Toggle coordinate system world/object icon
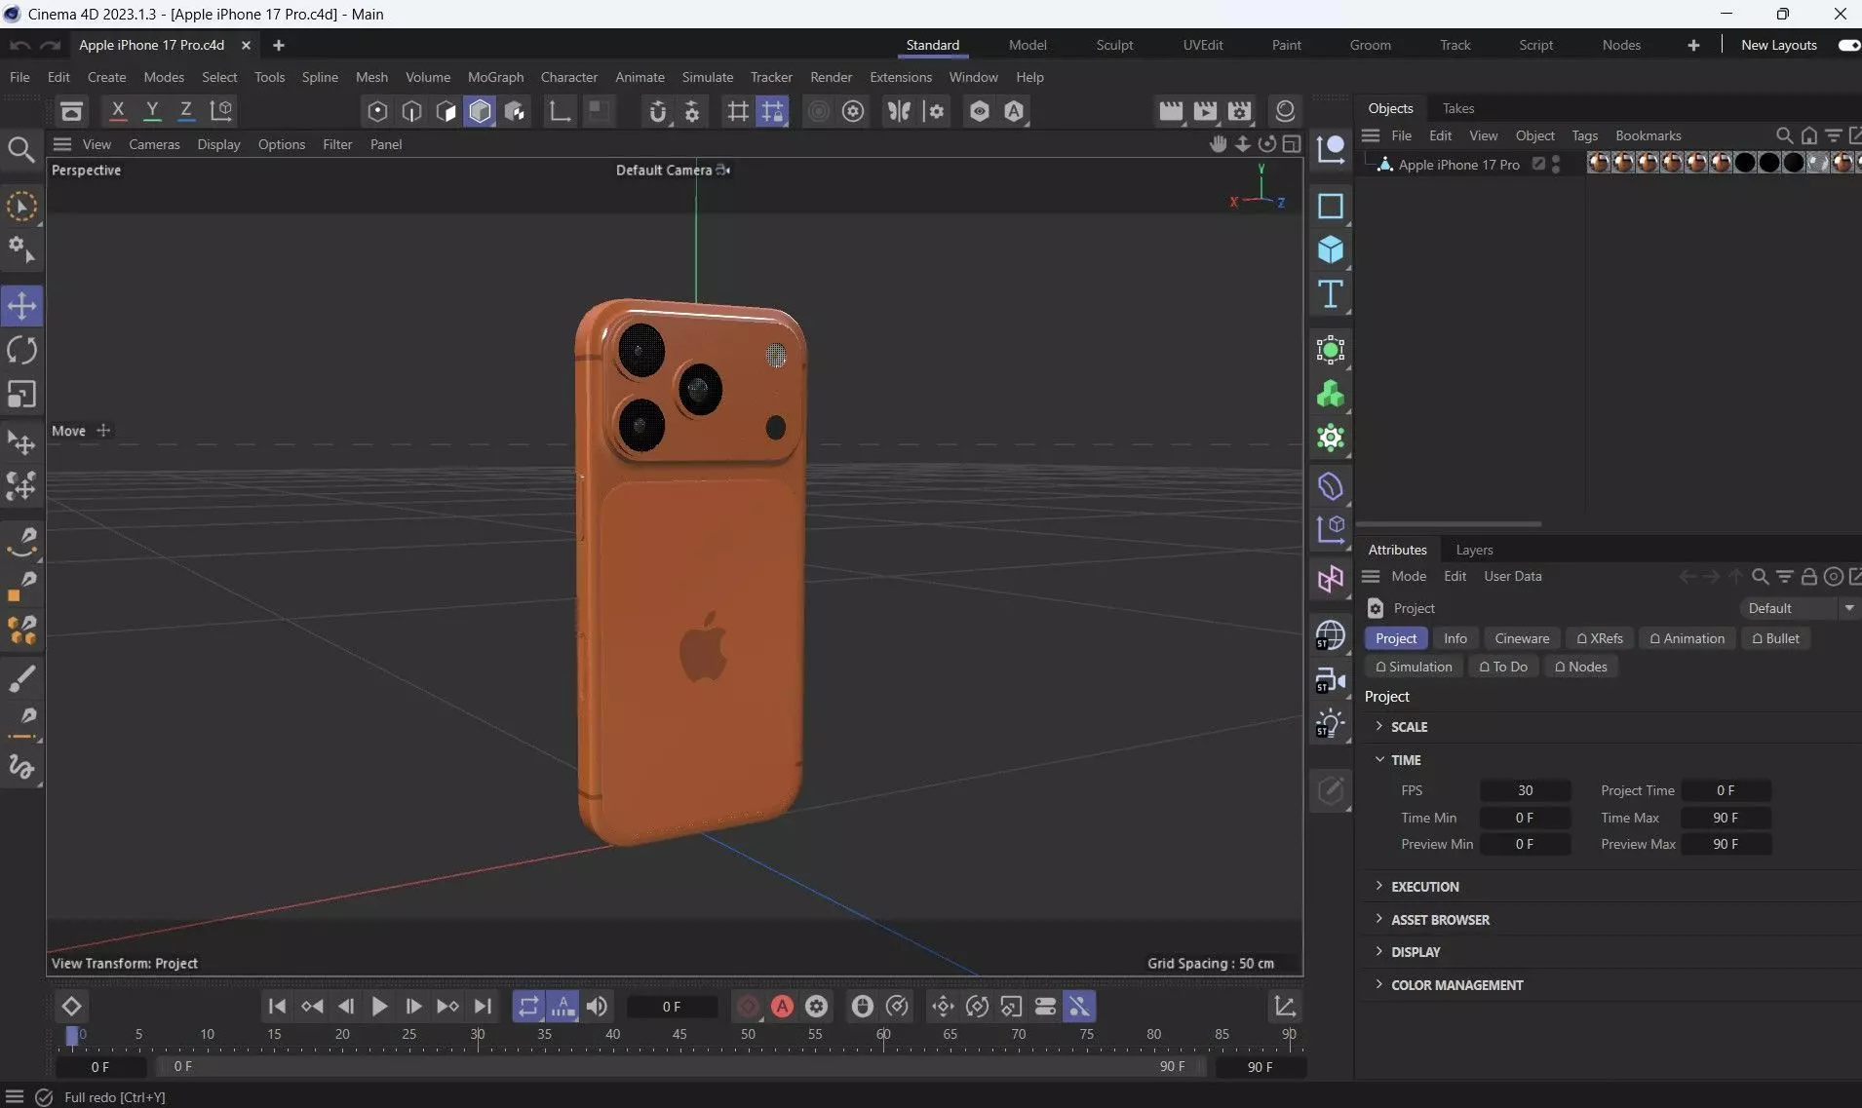Image resolution: width=1862 pixels, height=1108 pixels. 220,110
